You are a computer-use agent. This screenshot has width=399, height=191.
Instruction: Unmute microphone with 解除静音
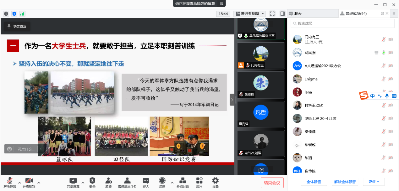10,183
